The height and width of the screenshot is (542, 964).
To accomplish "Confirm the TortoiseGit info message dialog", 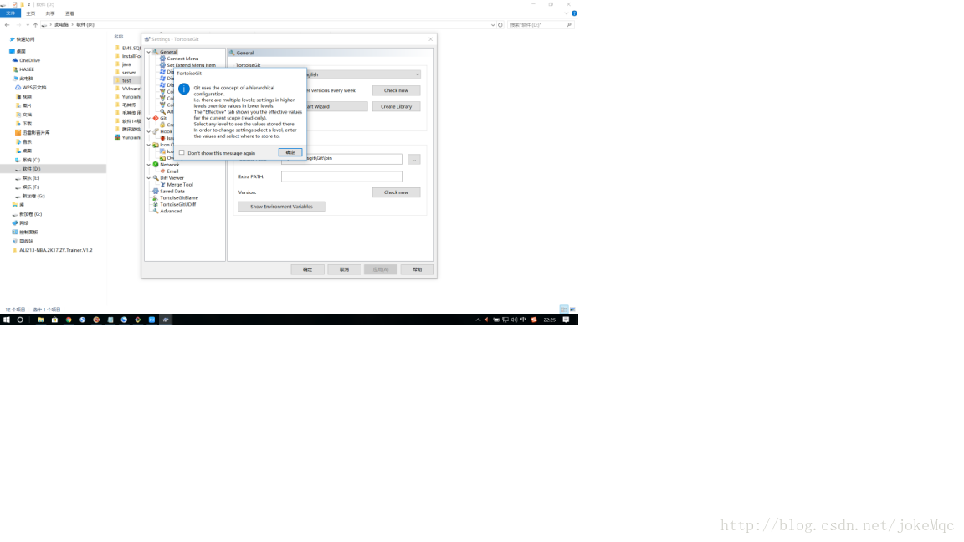I will (x=290, y=152).
